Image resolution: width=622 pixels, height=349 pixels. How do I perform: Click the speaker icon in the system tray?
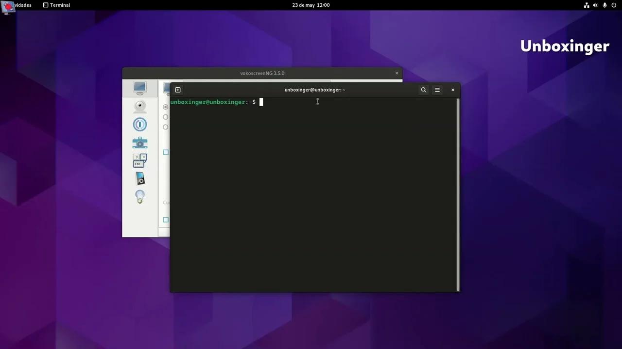click(595, 5)
